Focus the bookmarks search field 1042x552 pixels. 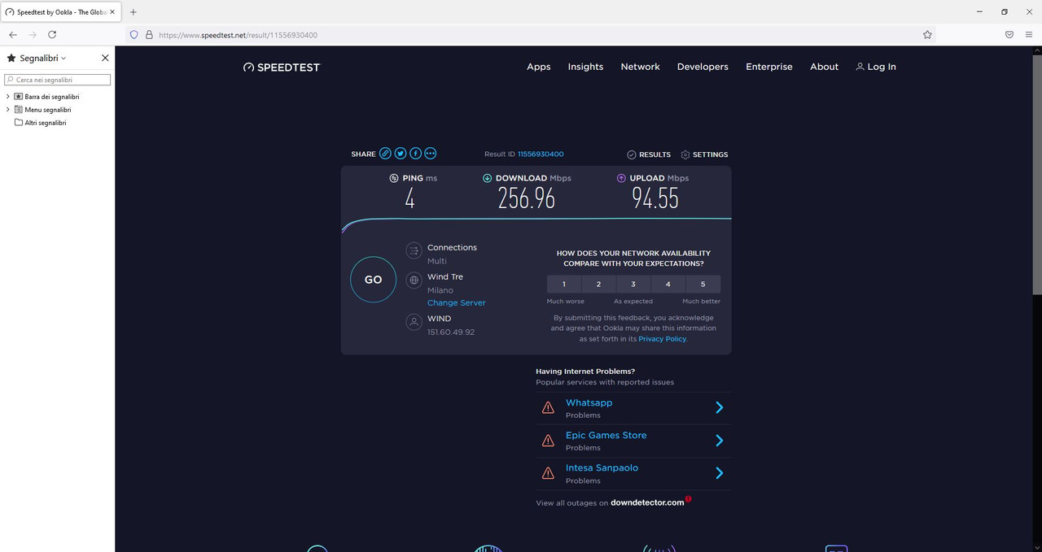pyautogui.click(x=57, y=80)
